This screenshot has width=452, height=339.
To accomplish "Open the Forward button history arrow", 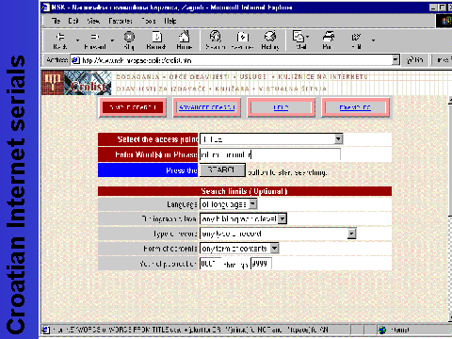I will (x=112, y=40).
